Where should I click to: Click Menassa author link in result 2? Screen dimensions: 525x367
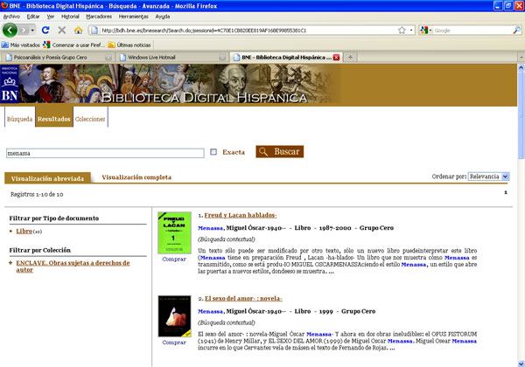pos(210,312)
